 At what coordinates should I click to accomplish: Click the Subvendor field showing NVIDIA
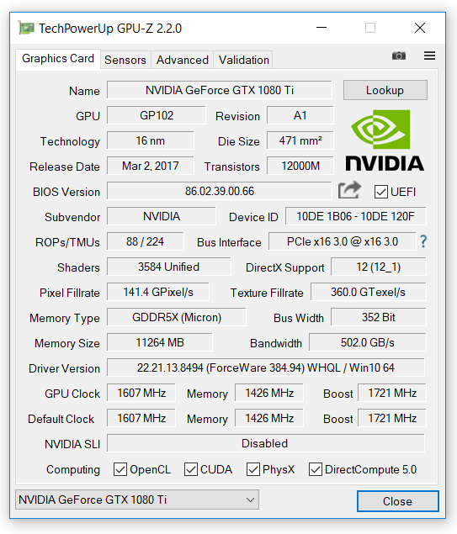tap(162, 216)
